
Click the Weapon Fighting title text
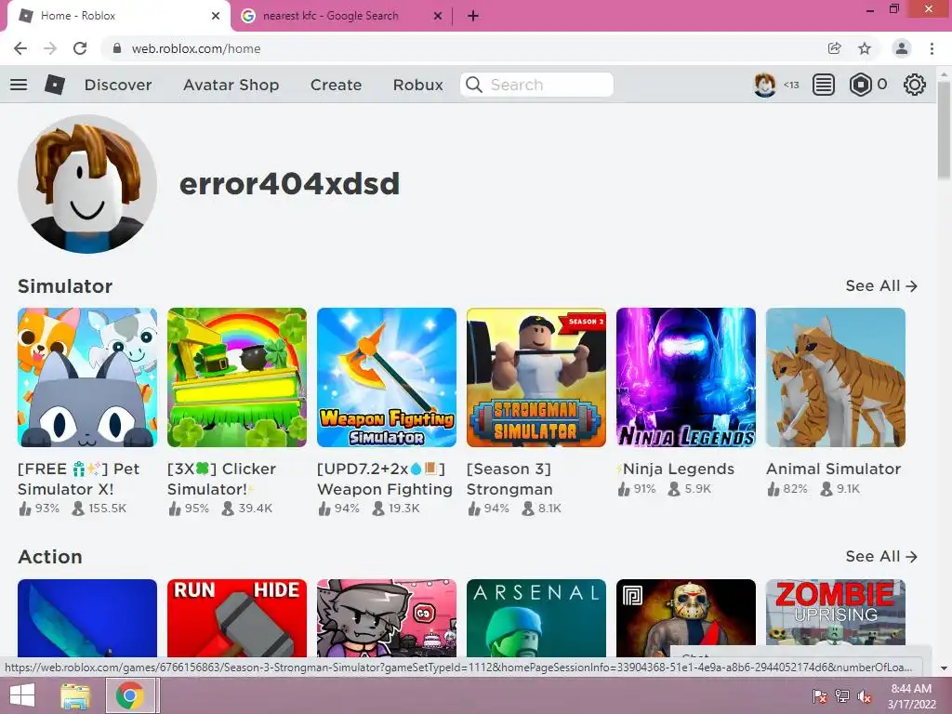pyautogui.click(x=385, y=479)
